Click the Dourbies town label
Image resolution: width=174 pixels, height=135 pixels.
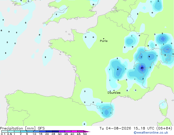pyautogui.click(x=114, y=93)
